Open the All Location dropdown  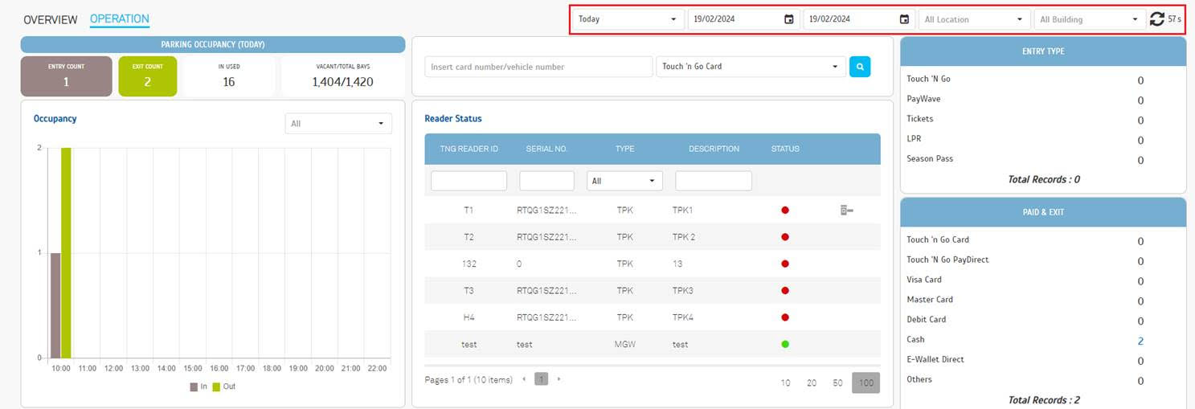pos(975,19)
